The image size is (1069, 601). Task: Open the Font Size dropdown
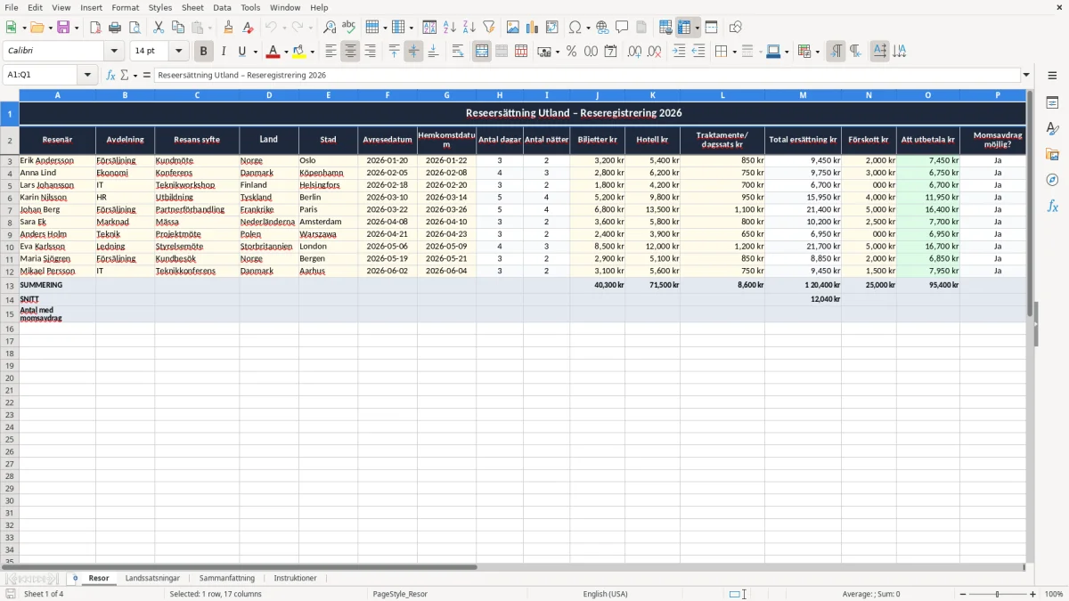178,52
